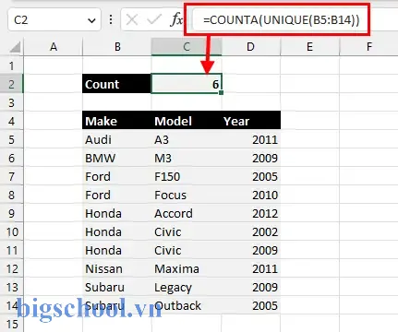Select the 2009 year cell for BMW
The width and height of the screenshot is (398, 332).
coord(251,158)
